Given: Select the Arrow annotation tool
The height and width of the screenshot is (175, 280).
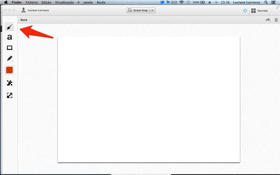Looking at the screenshot, I should pyautogui.click(x=10, y=27).
